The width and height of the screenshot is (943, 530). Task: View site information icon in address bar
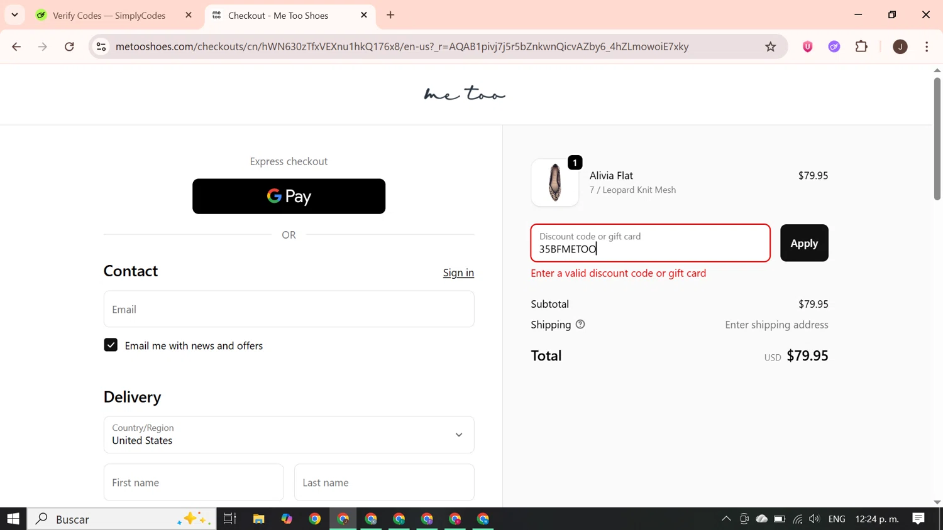(101, 46)
